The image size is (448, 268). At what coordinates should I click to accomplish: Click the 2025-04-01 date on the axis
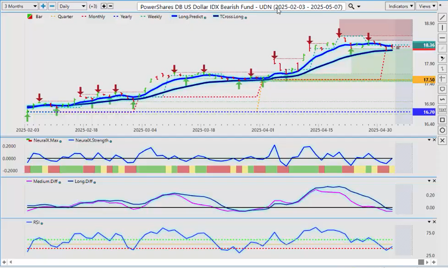point(263,130)
